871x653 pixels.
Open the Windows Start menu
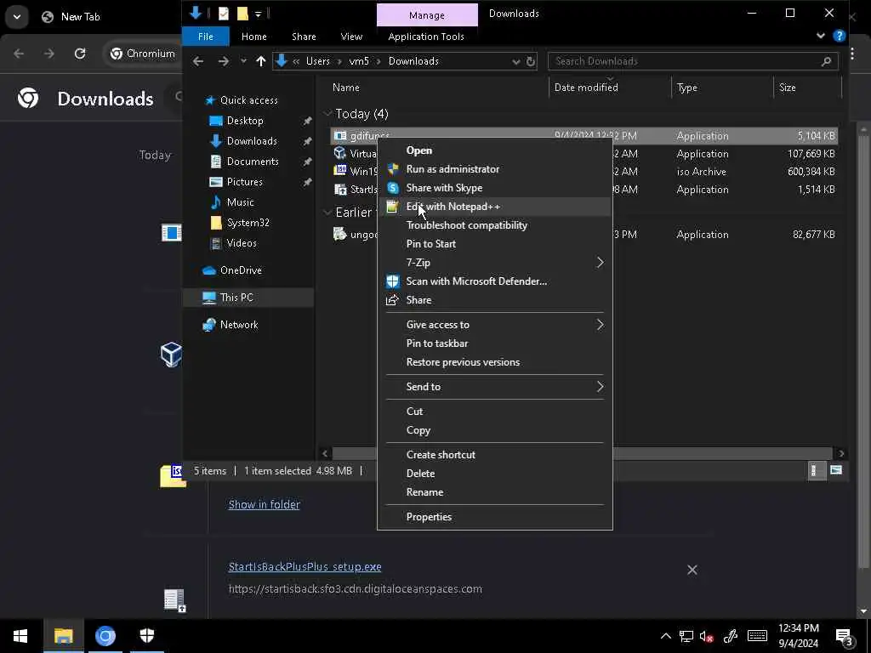(20, 635)
